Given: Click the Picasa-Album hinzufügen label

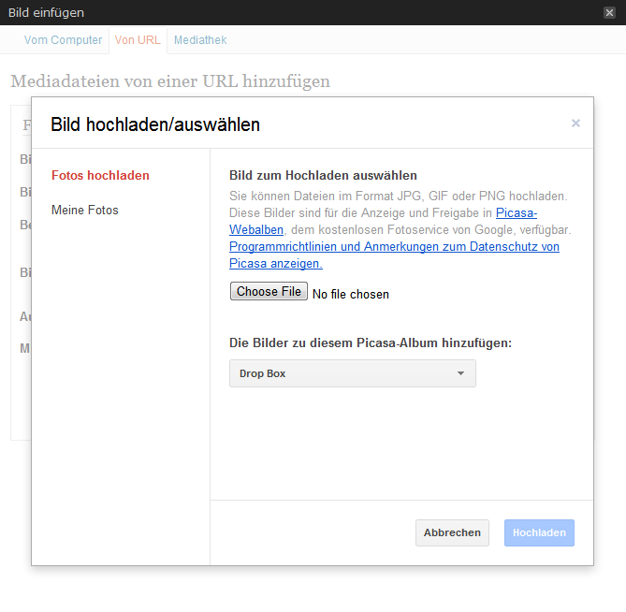Looking at the screenshot, I should click(x=371, y=342).
